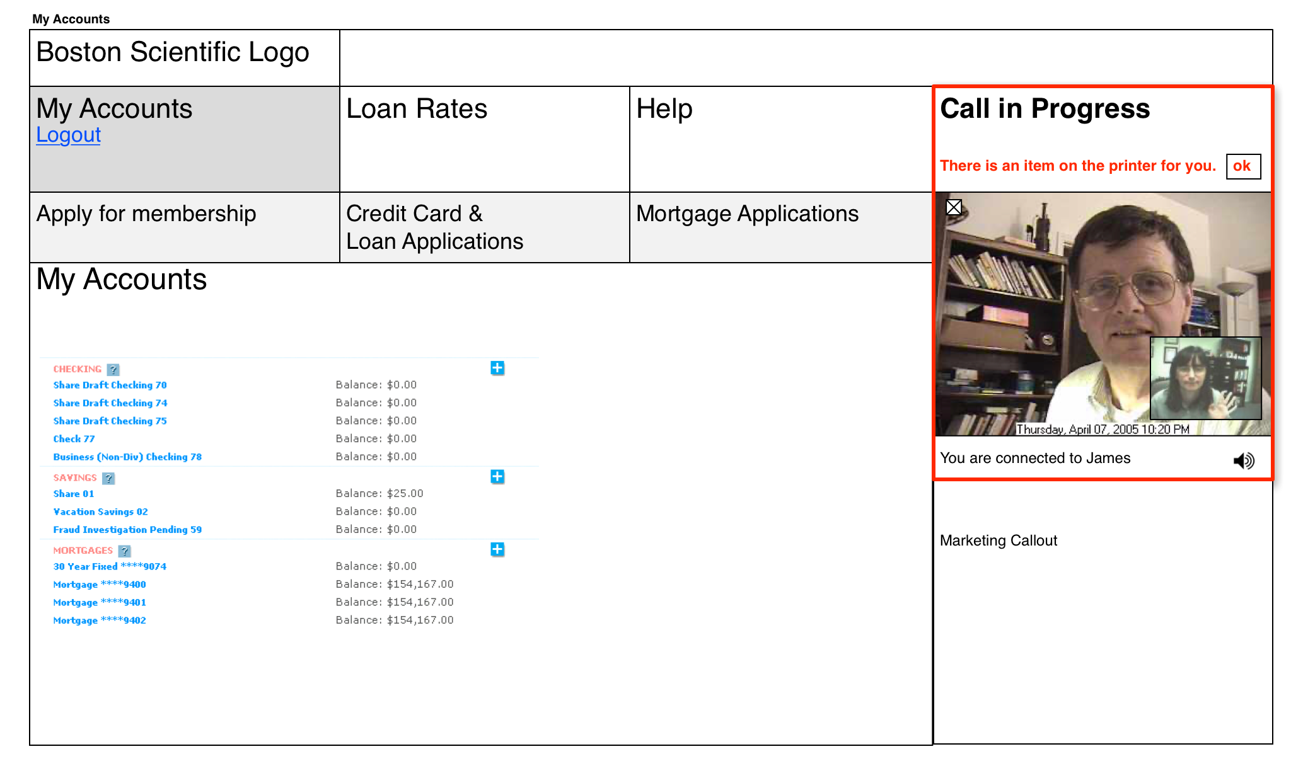Dismiss the printer notification with ok
Image resolution: width=1291 pixels, height=766 pixels.
coord(1242,166)
